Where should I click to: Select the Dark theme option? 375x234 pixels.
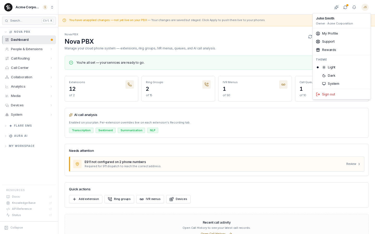point(342,76)
